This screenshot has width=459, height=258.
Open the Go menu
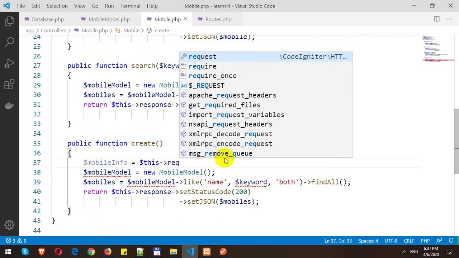(x=95, y=6)
